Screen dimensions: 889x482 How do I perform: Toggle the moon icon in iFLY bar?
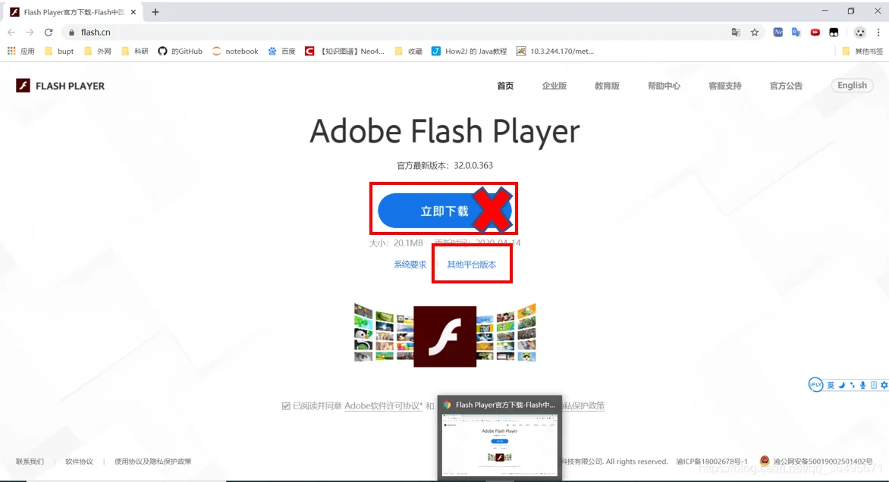(x=842, y=385)
